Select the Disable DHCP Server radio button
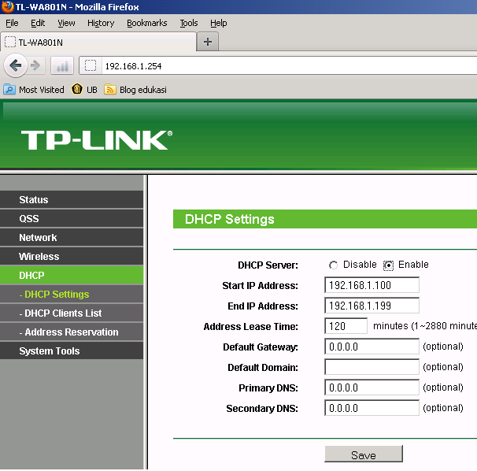This screenshot has height=471, width=477. click(333, 265)
